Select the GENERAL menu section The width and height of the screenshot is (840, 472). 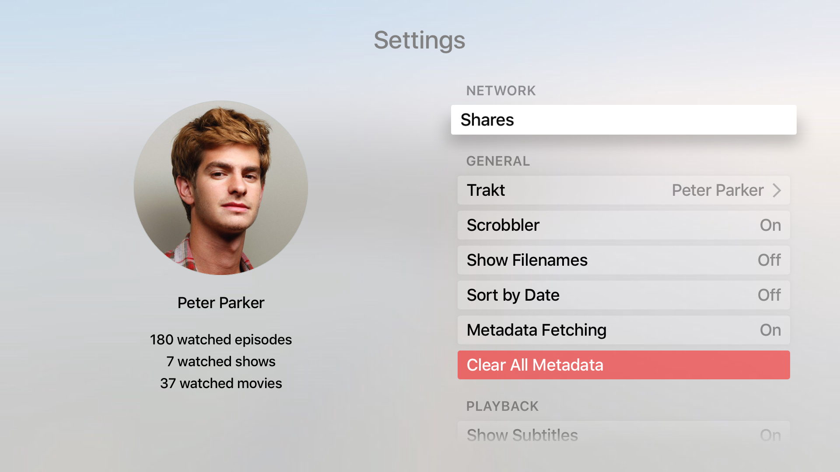[498, 160]
